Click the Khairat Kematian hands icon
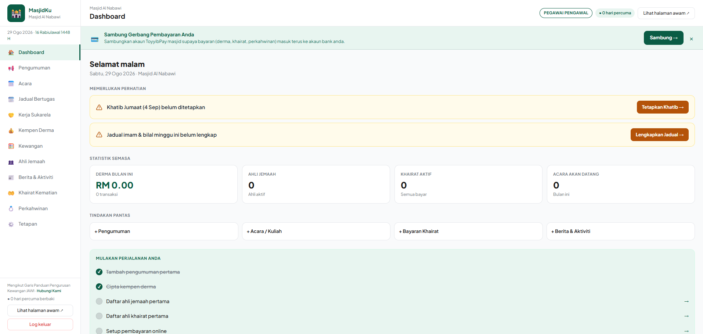703x334 pixels. pyautogui.click(x=11, y=193)
